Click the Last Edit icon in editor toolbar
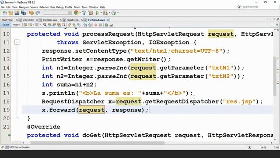This screenshot has width=280, height=158. click(25, 25)
